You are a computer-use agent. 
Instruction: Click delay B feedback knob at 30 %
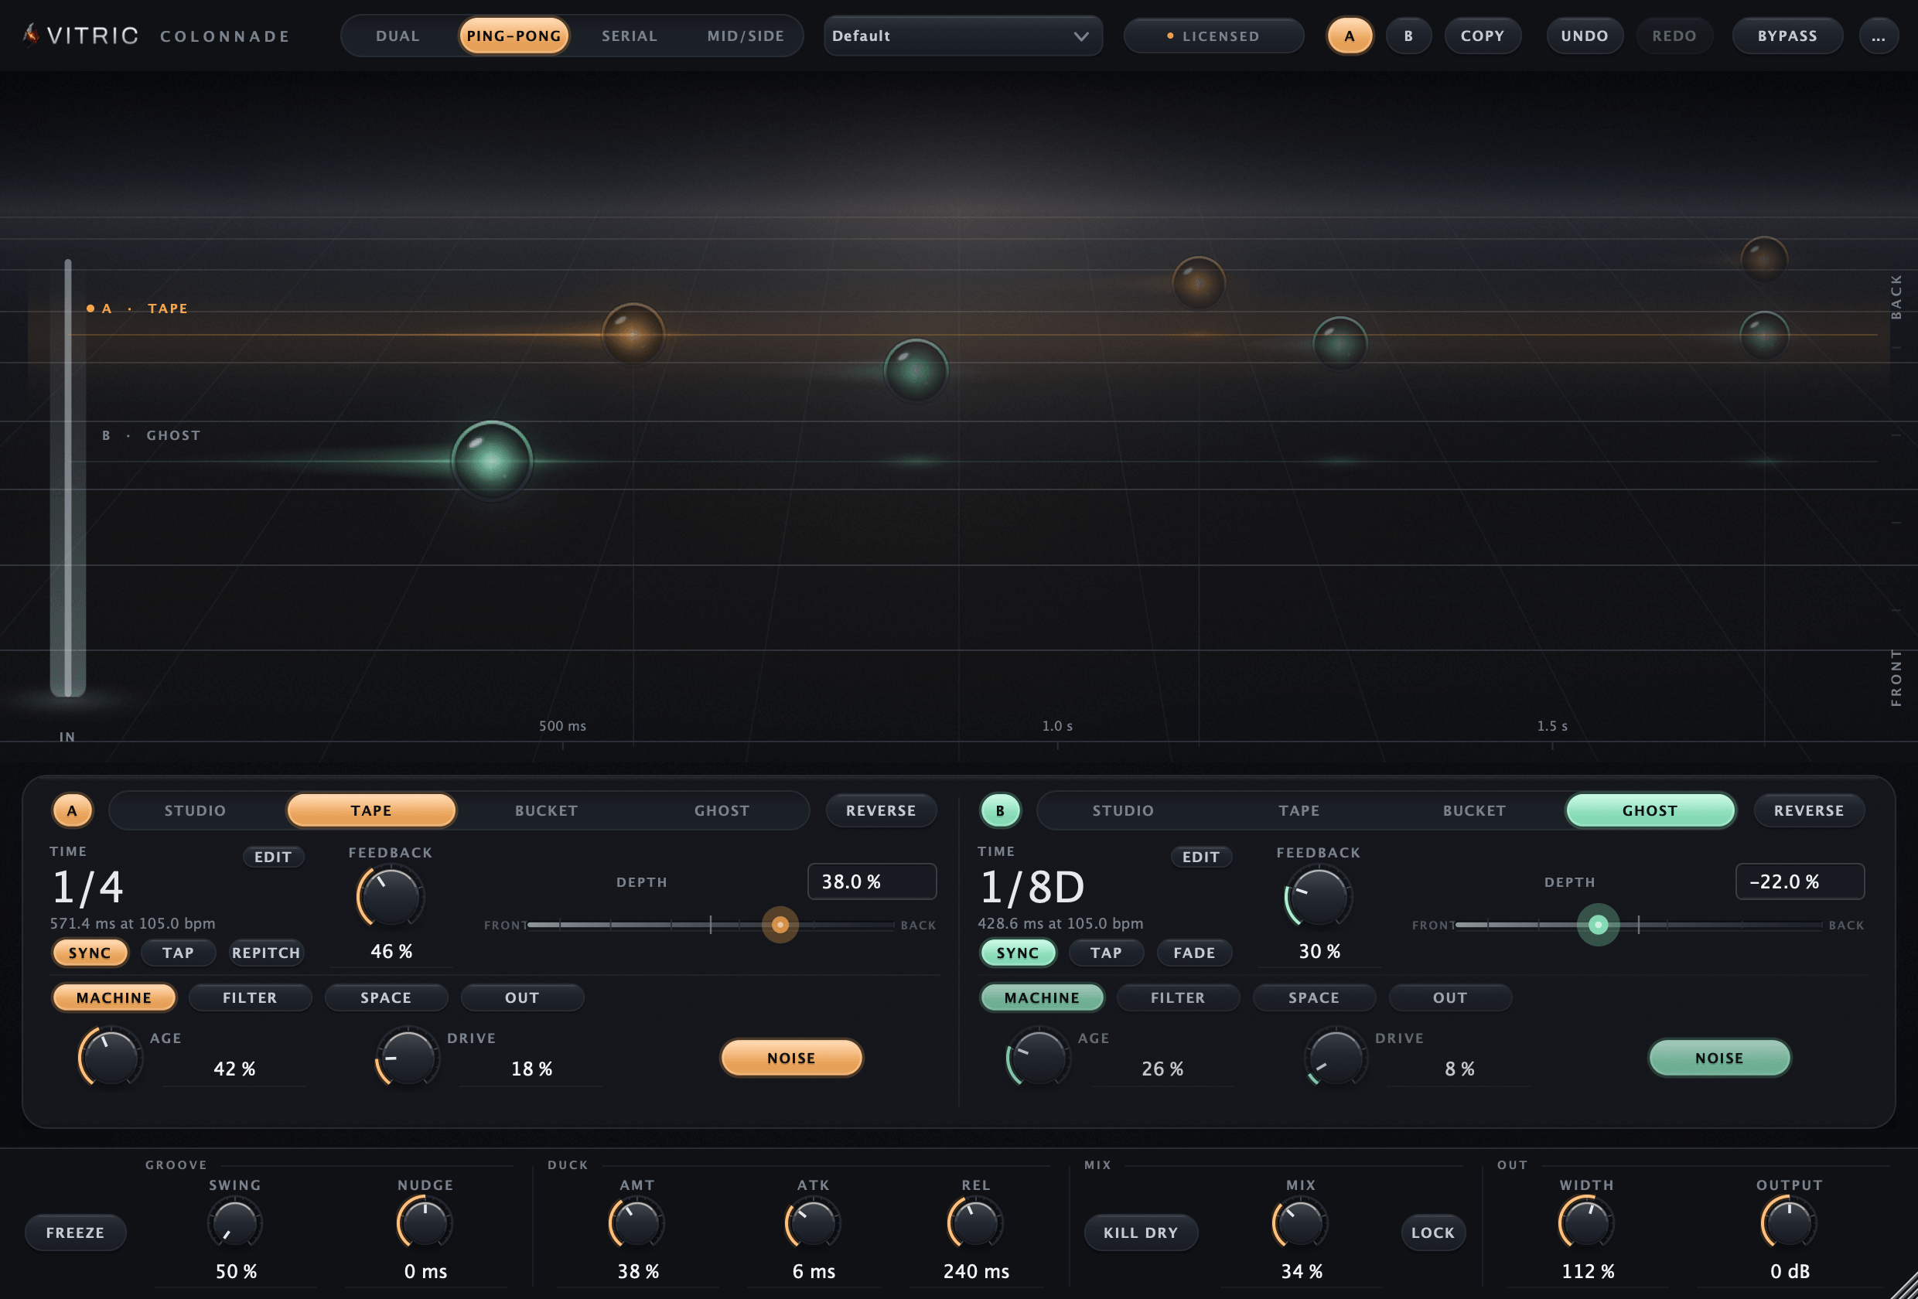coord(1318,896)
